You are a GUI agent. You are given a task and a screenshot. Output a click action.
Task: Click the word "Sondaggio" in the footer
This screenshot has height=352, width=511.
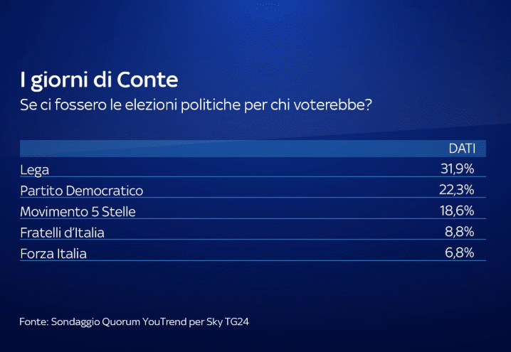click(75, 322)
